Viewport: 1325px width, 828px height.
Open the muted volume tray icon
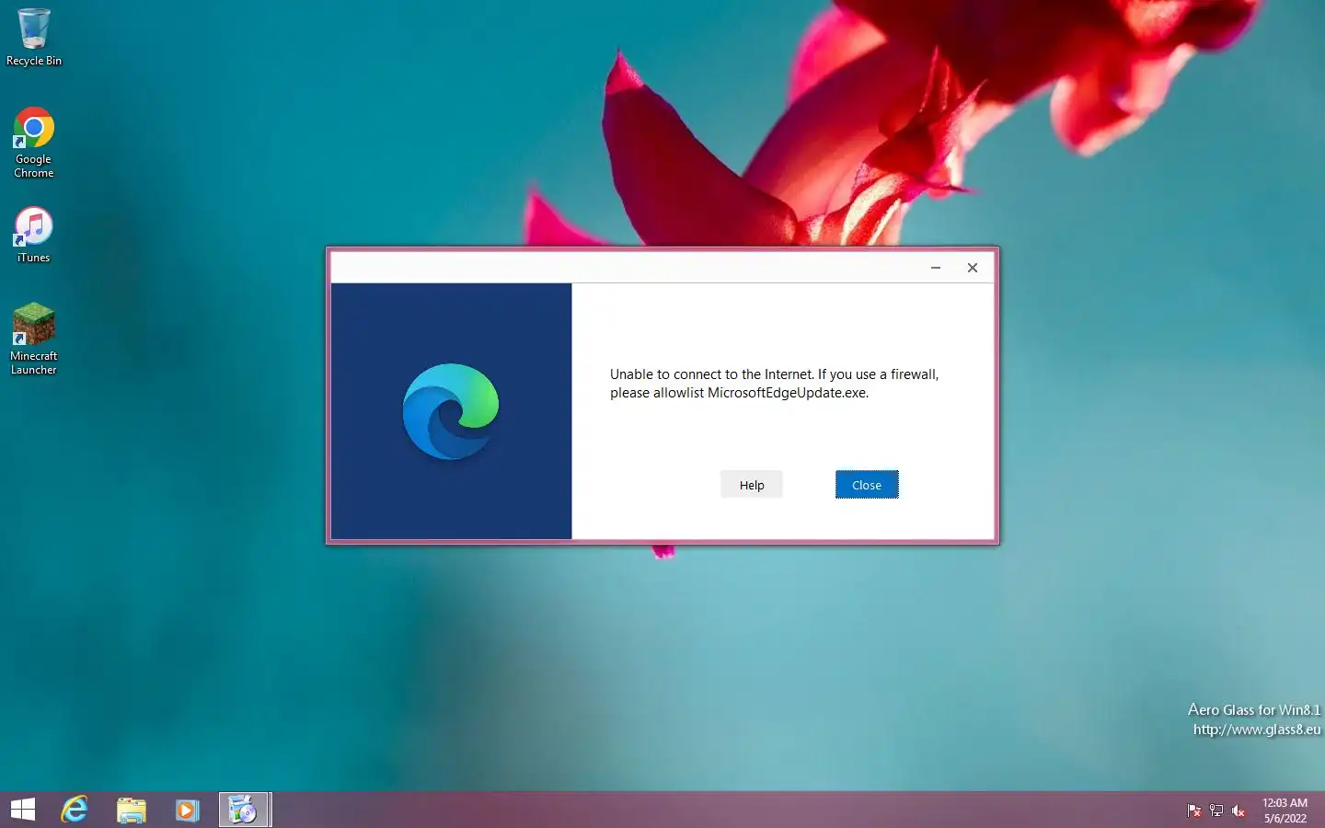click(x=1239, y=811)
